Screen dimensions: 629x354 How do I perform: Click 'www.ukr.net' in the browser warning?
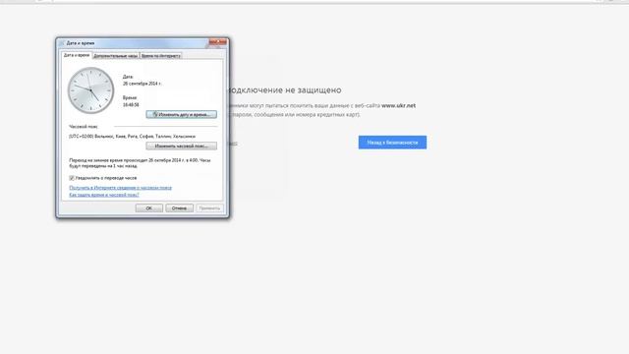tap(398, 105)
